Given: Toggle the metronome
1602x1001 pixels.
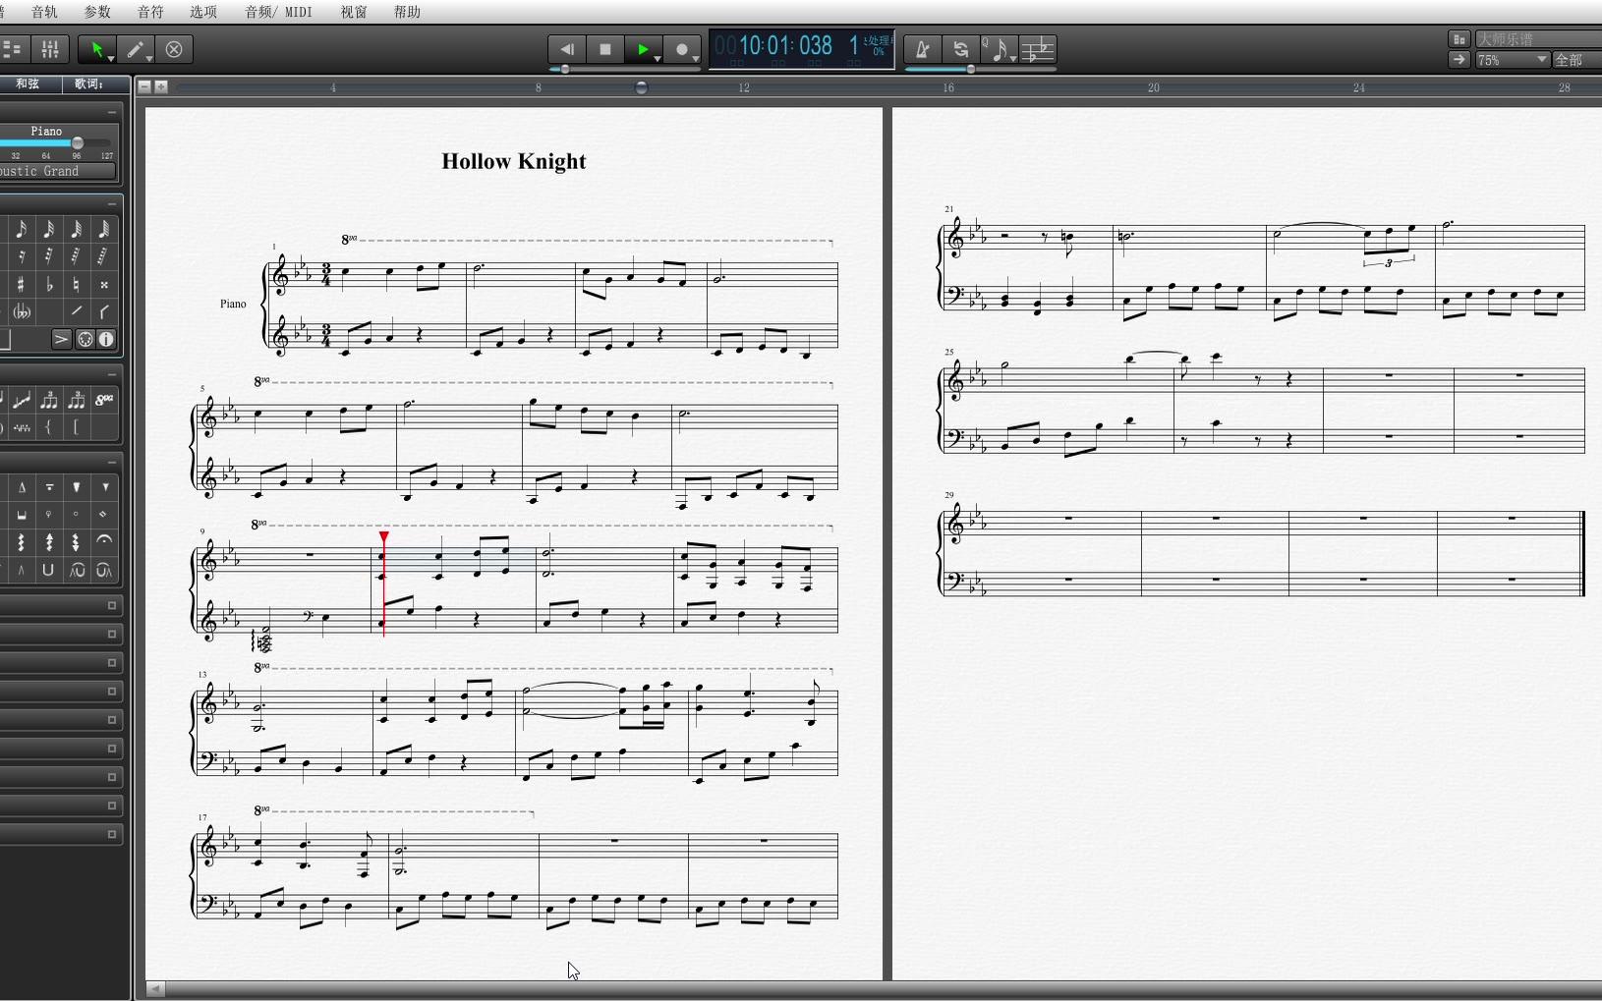Looking at the screenshot, I should (922, 49).
